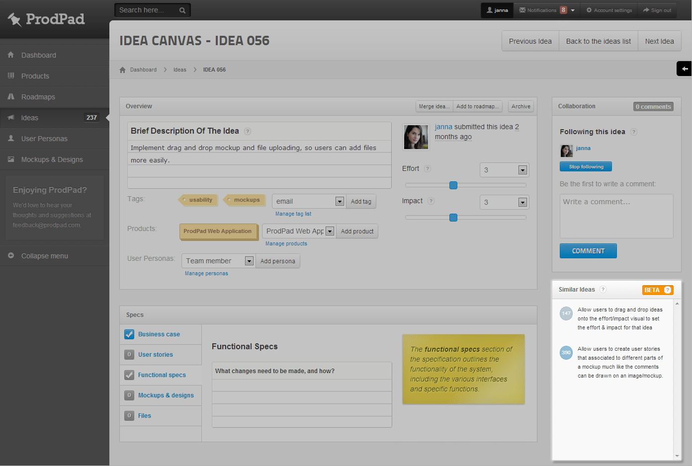Open the Manage tag list link
This screenshot has width=692, height=466.
click(x=293, y=214)
